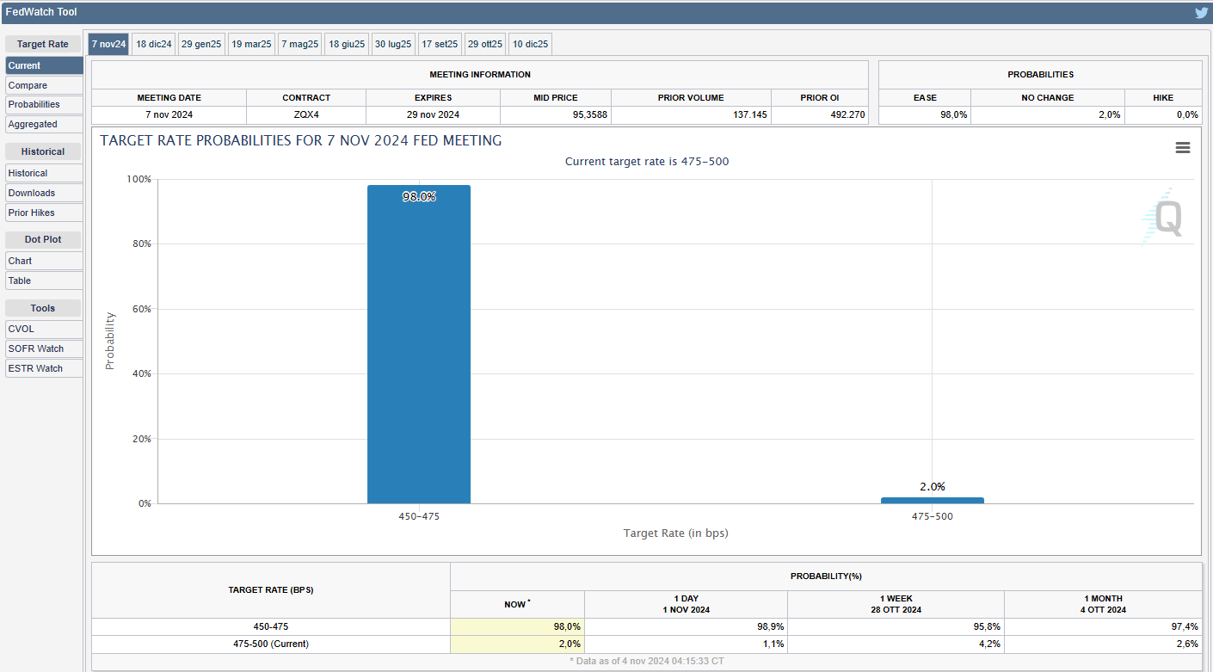Screen dimensions: 1213x672
Task: Open ESTR Watch tool
Action: (x=44, y=368)
